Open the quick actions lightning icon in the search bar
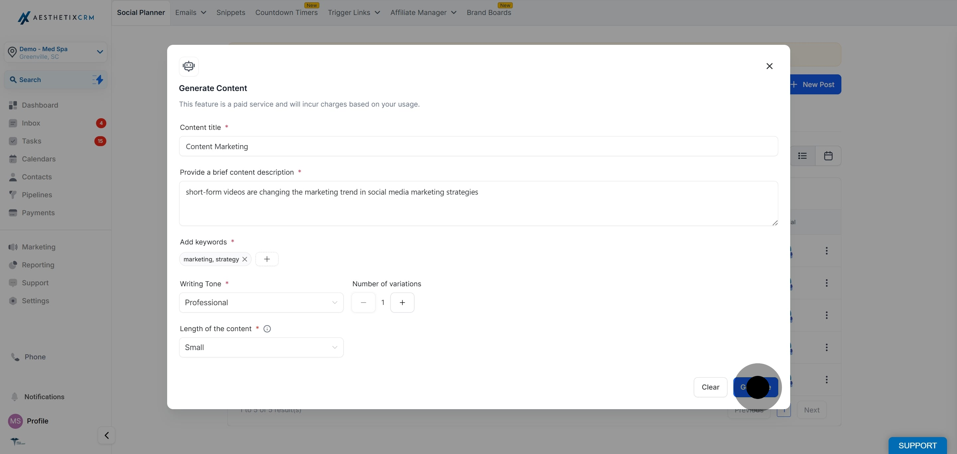Image resolution: width=957 pixels, height=454 pixels. 98,79
